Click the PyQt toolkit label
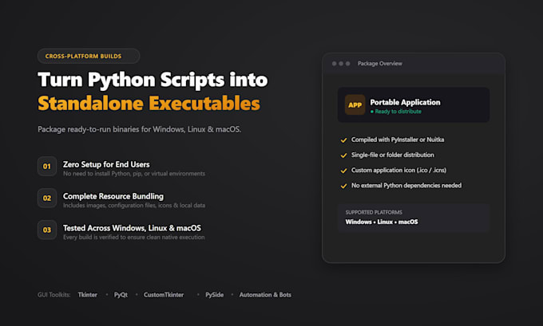543x326 pixels. pos(121,295)
